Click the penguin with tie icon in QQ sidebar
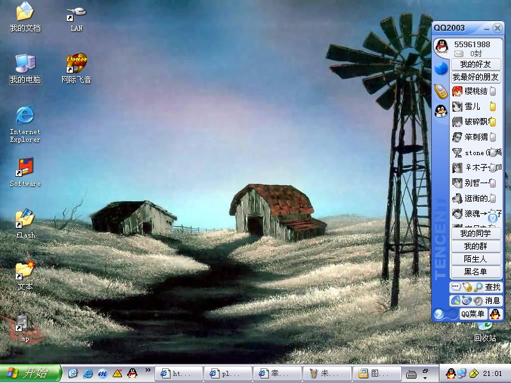511x383 pixels. tap(441, 111)
